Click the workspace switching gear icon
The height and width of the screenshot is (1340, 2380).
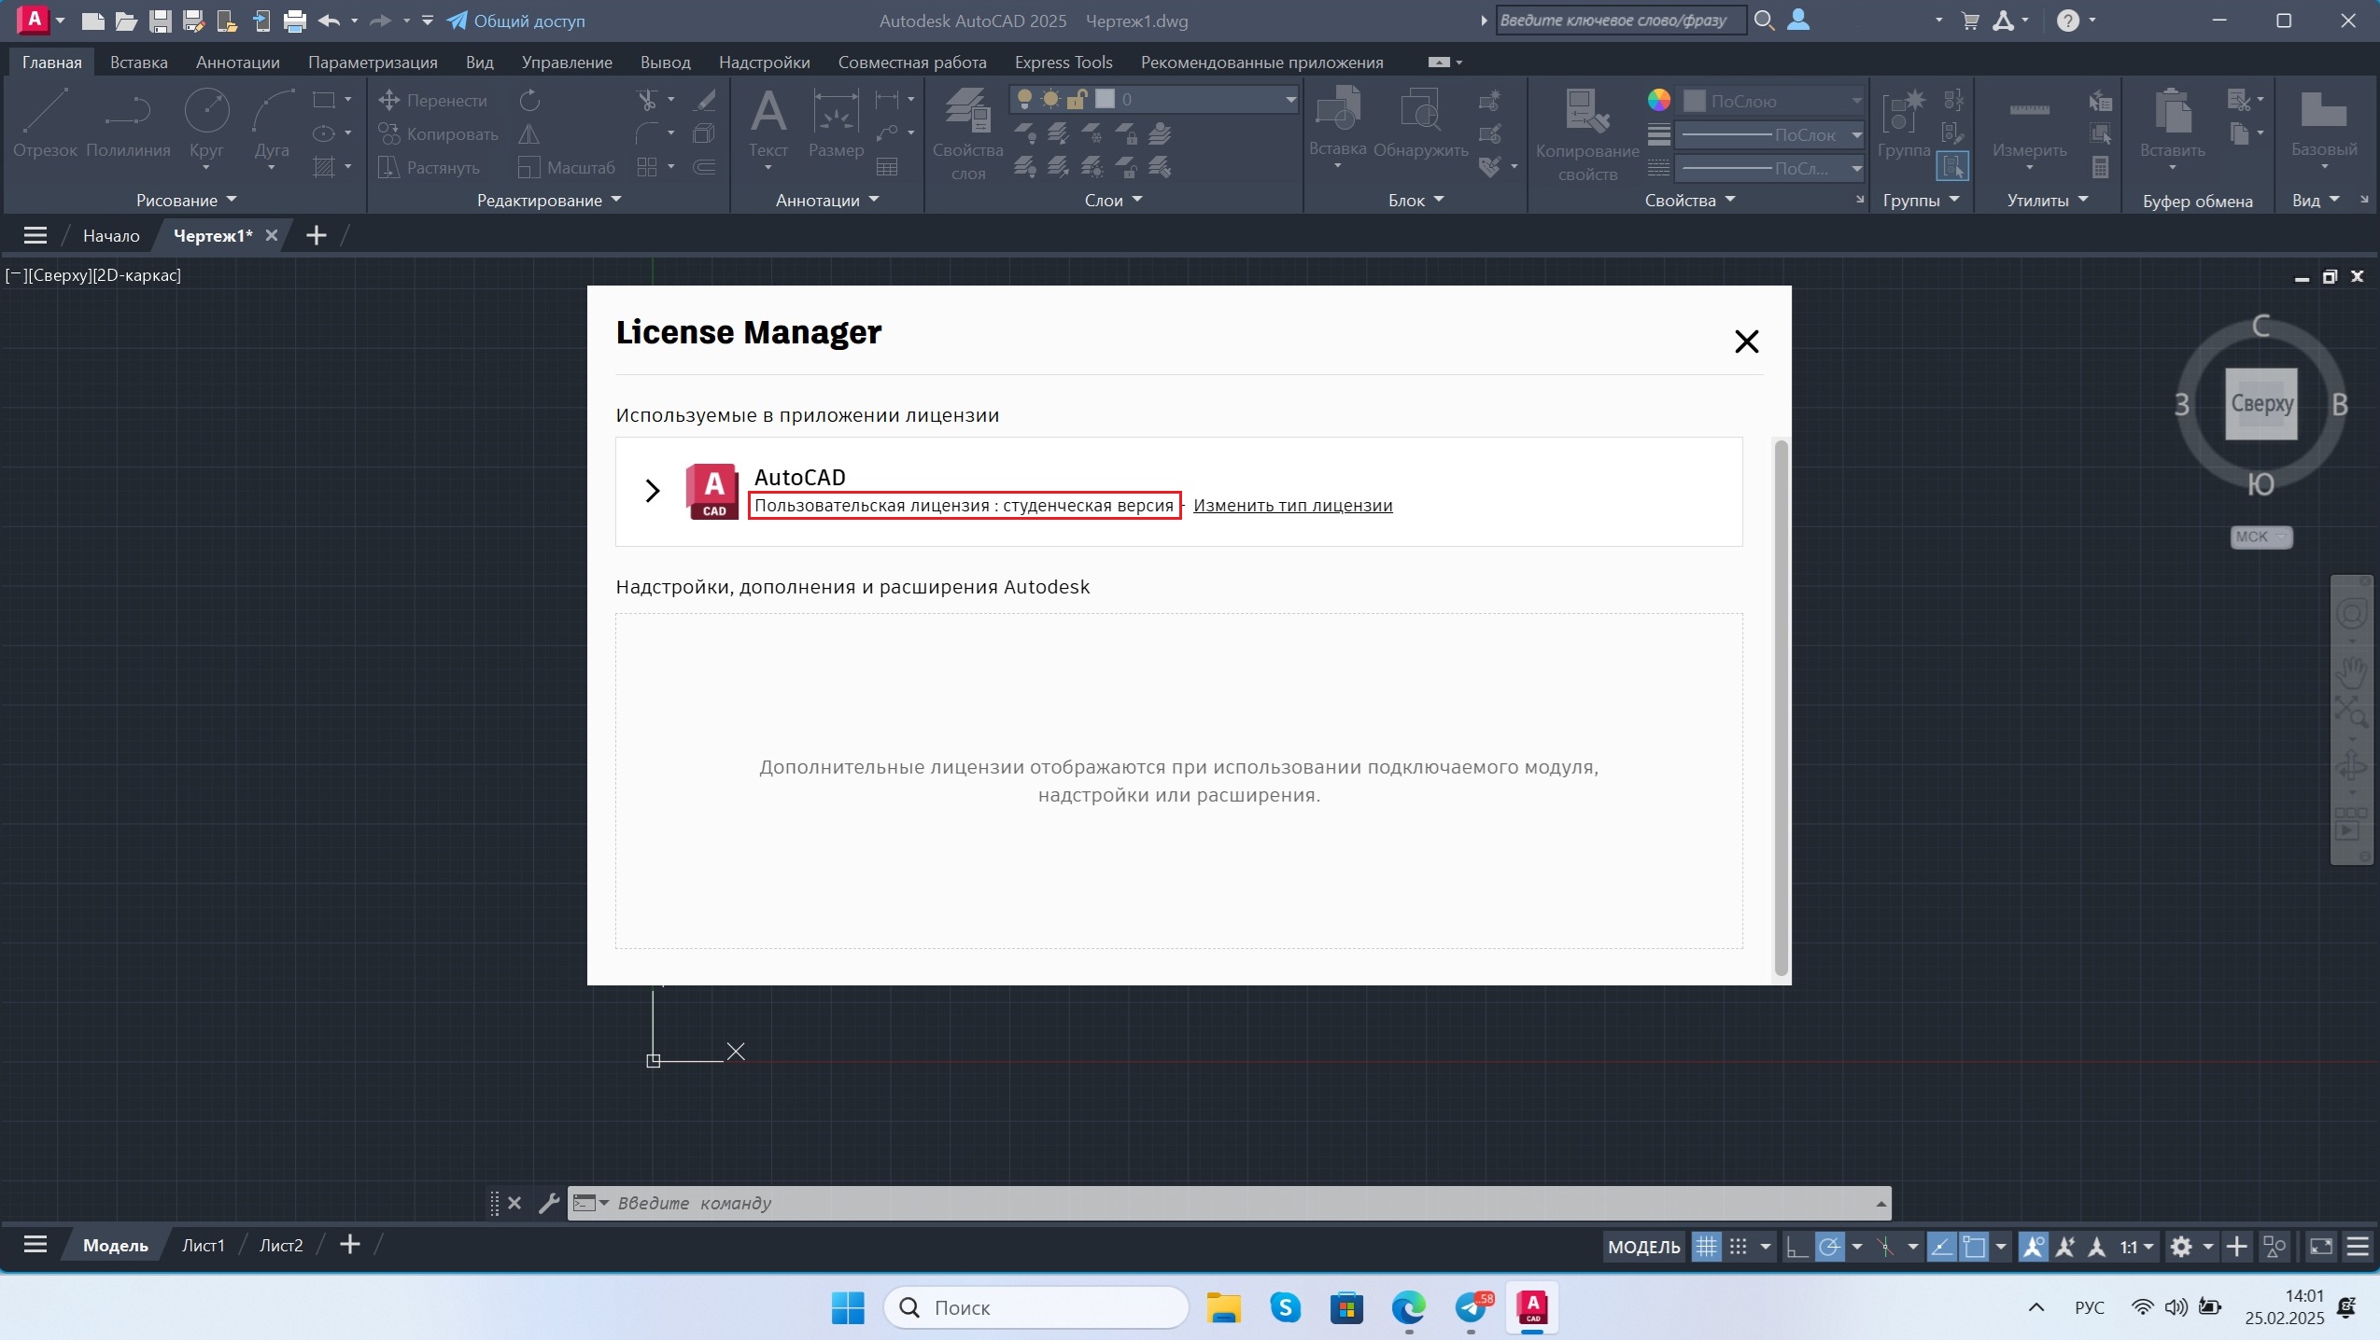[x=2181, y=1247]
